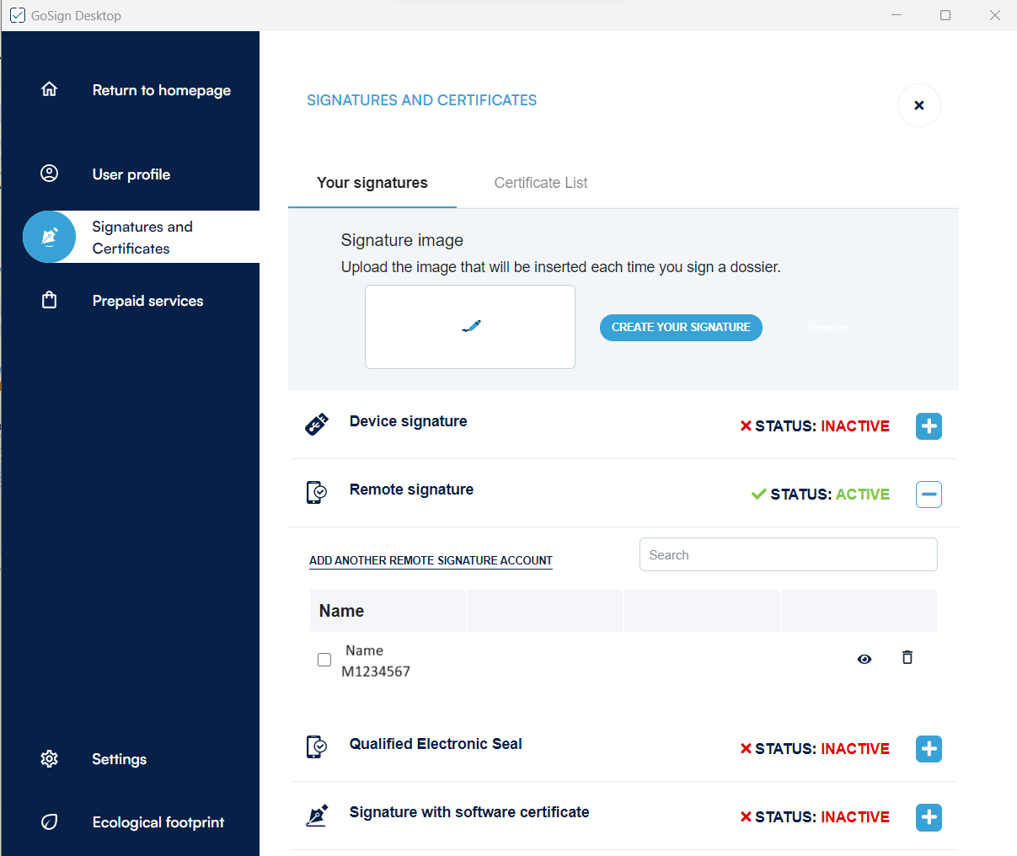This screenshot has width=1017, height=856.
Task: Expand the Device signature section
Action: 929,426
